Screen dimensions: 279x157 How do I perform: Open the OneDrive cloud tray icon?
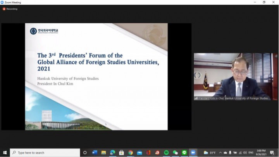tap(225, 153)
